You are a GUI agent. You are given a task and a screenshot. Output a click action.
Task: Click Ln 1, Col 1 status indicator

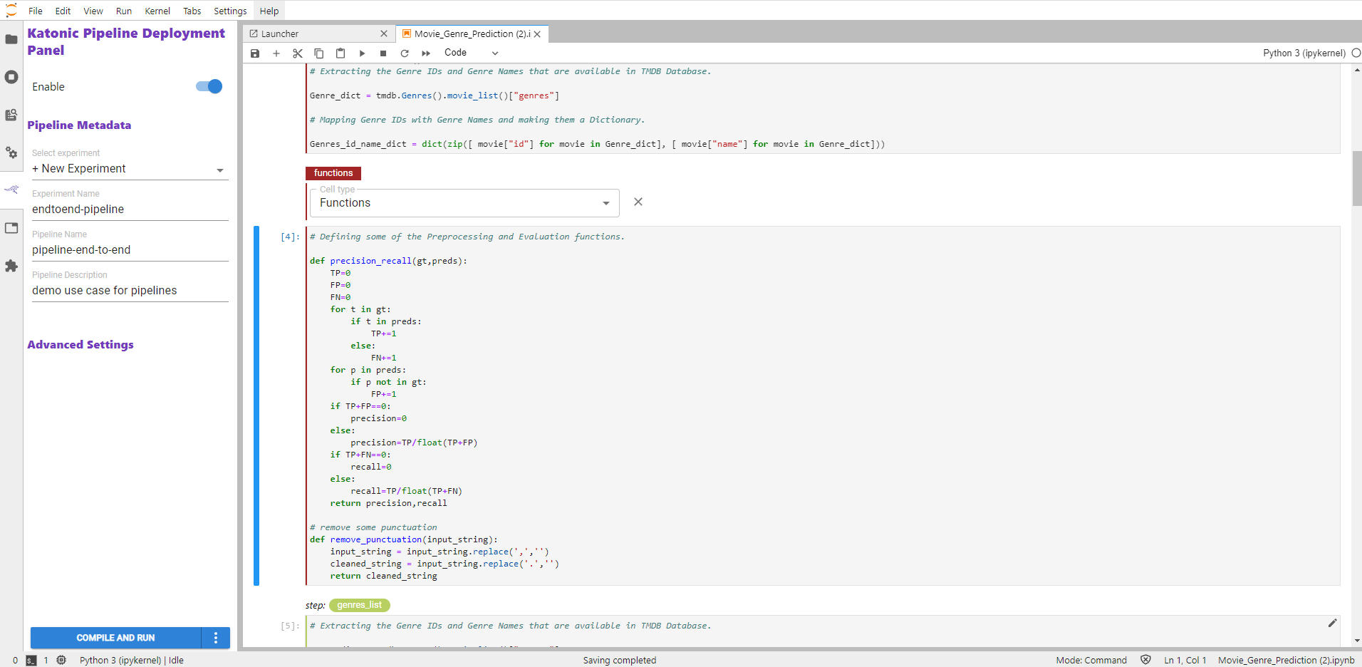click(1185, 661)
